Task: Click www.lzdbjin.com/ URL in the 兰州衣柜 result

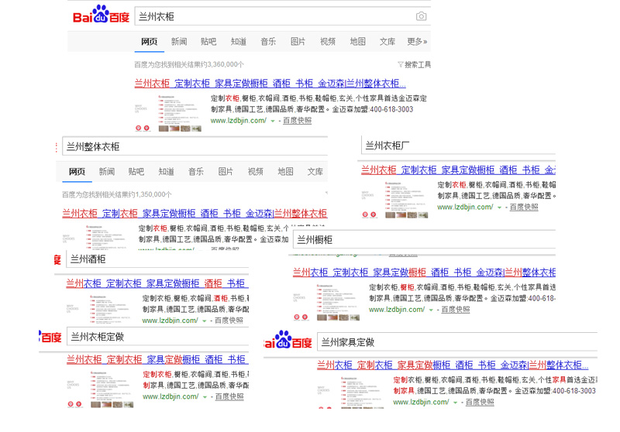Action: 239,121
